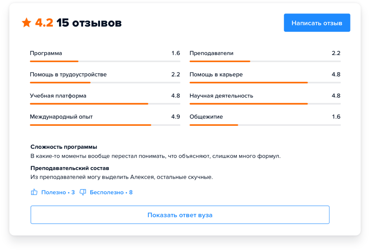
Task: Mark review as Полезно
Action: coord(58,192)
